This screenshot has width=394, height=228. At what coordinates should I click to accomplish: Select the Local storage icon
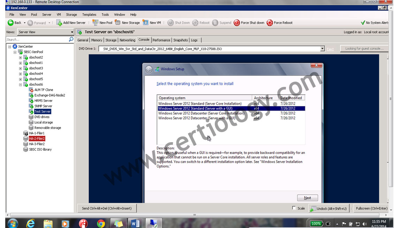(x=31, y=122)
